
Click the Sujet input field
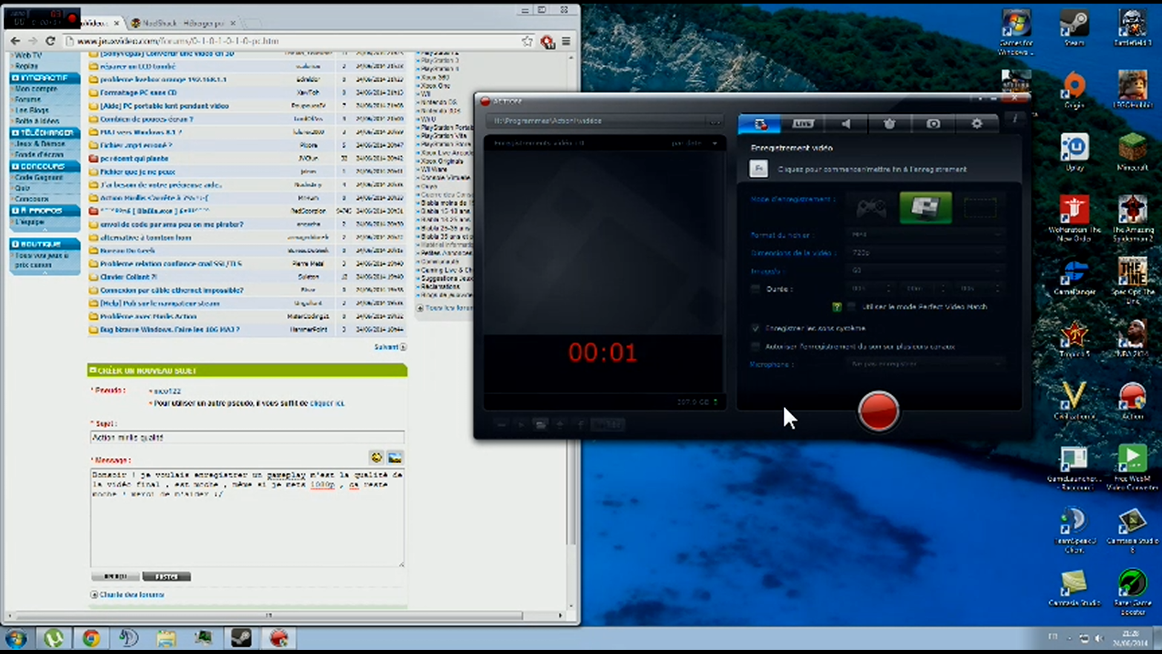click(x=247, y=437)
